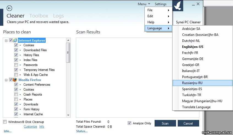Screen dimensions: 233x135
Task: Uncheck the Index Files checkbox
Action: (16, 60)
